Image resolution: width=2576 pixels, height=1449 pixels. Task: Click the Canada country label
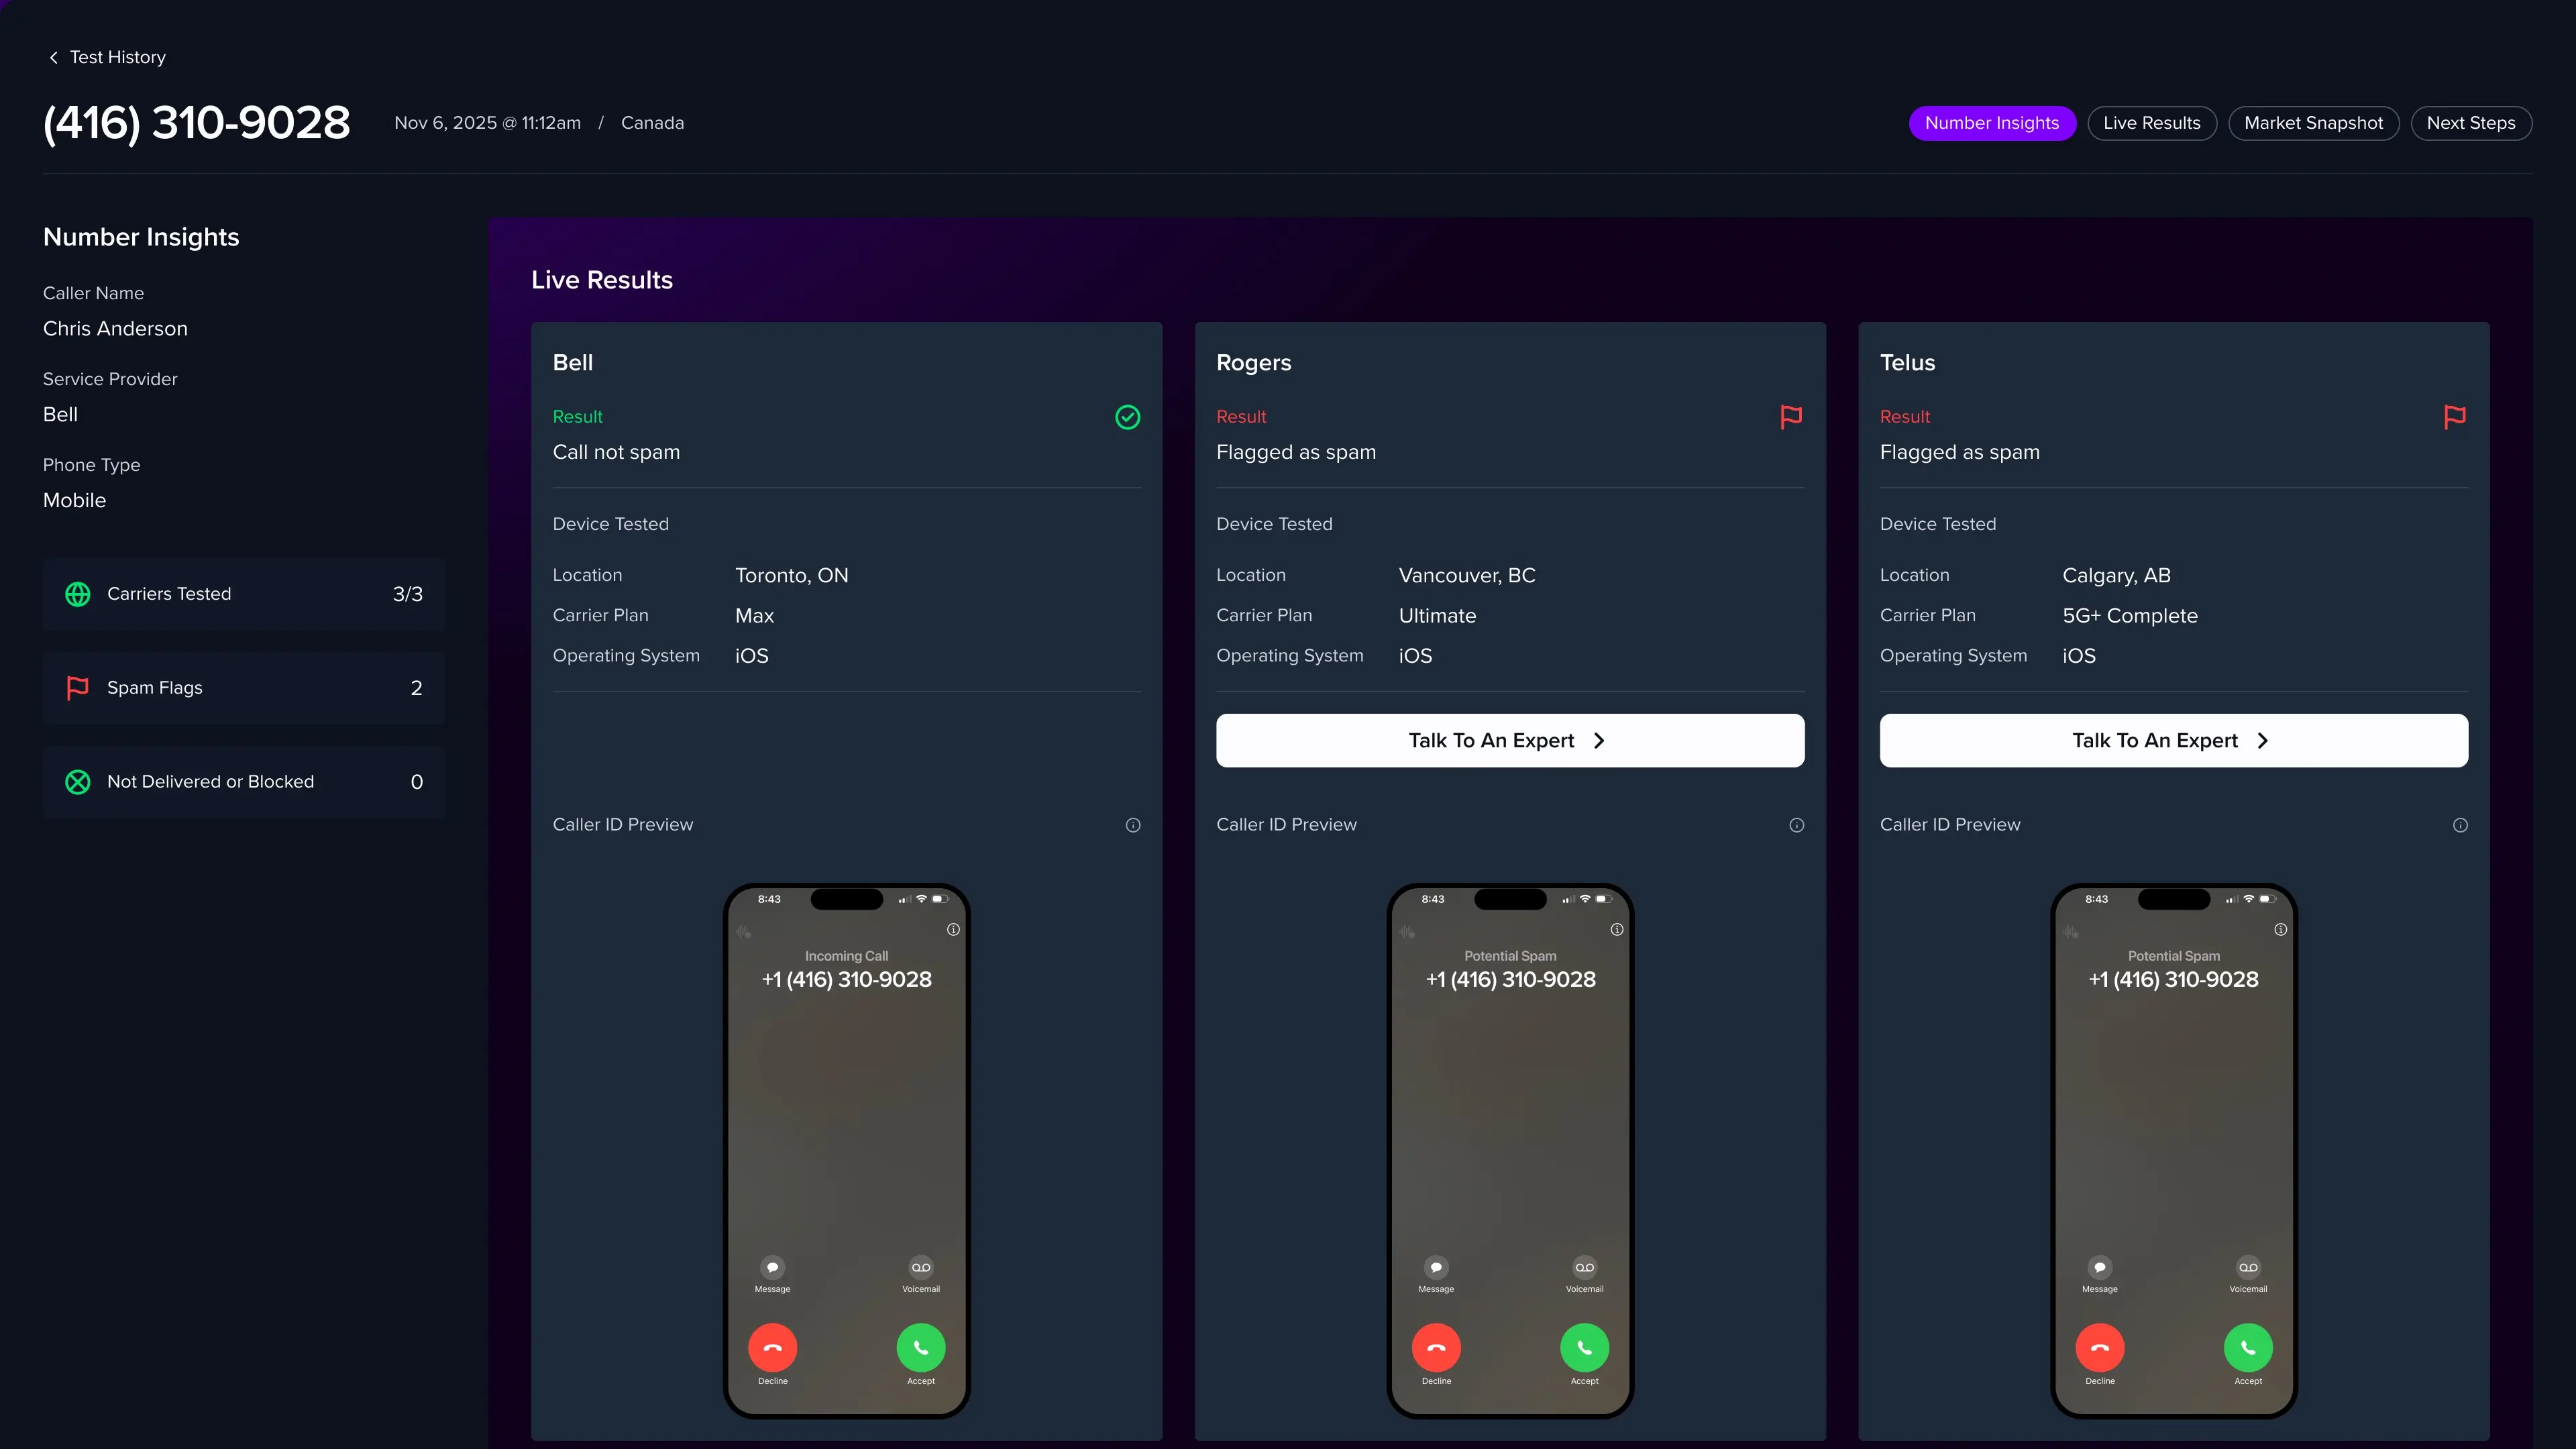point(652,123)
